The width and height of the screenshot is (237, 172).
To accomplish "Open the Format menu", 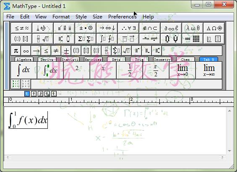I will (x=61, y=17).
